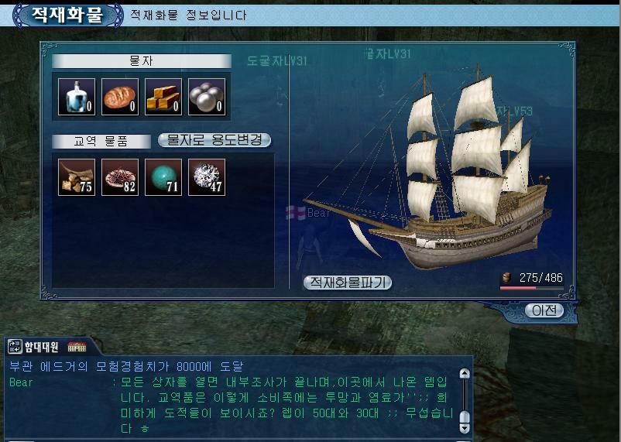Click the 적재화물 title header

(x=67, y=15)
